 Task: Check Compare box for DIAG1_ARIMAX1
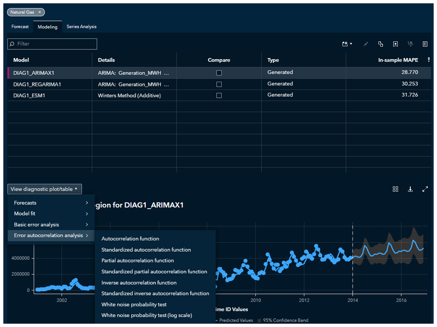(x=219, y=73)
